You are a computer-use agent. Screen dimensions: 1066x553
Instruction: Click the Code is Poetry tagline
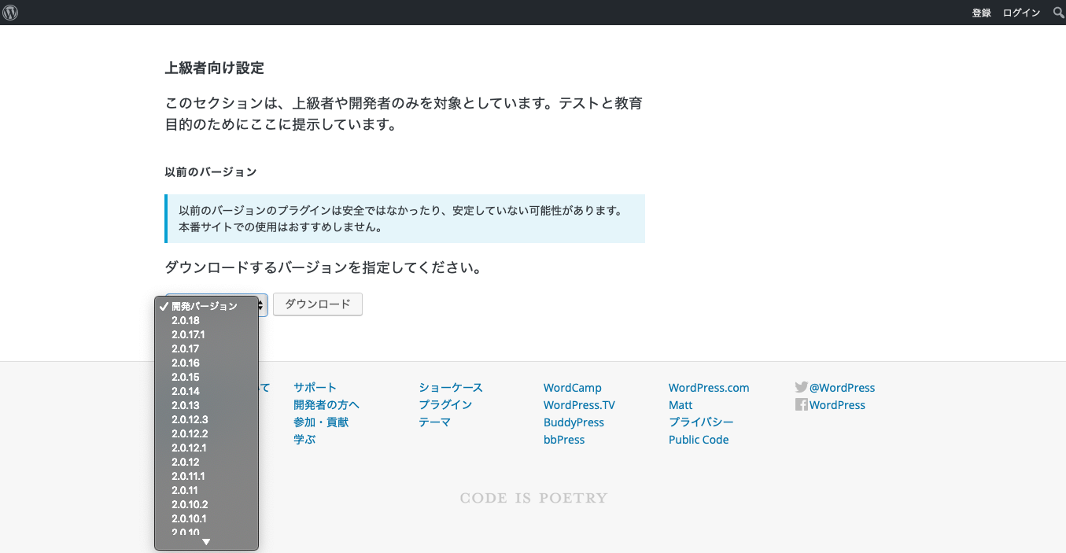coord(533,498)
